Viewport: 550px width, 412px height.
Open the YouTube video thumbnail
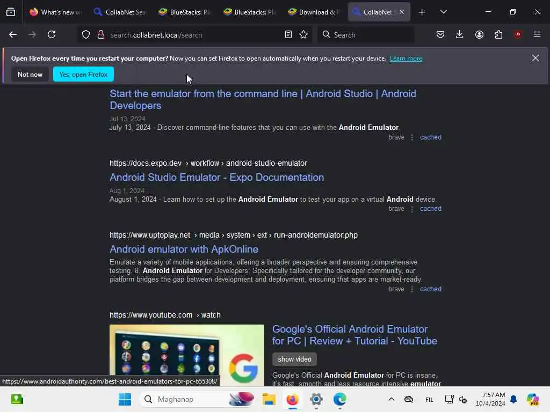(x=186, y=355)
